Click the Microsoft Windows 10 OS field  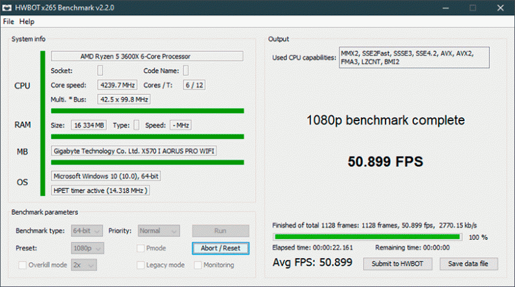click(x=106, y=176)
